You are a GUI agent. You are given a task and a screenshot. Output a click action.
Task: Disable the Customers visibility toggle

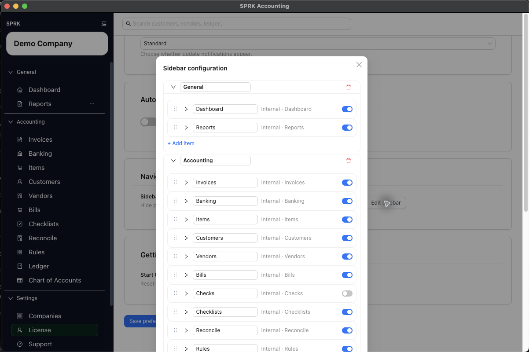point(347,238)
